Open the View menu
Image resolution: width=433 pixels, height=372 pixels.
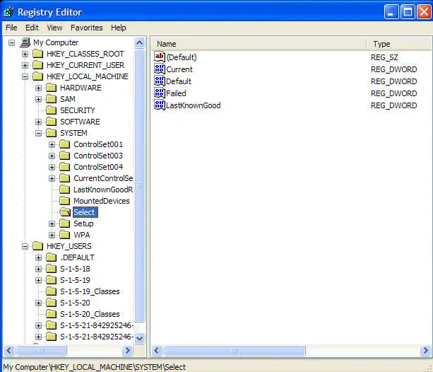[54, 28]
